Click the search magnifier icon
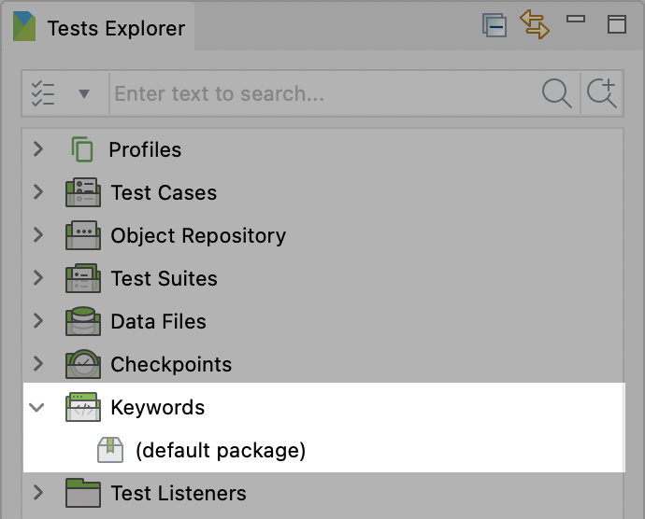This screenshot has height=519, width=645. click(557, 93)
